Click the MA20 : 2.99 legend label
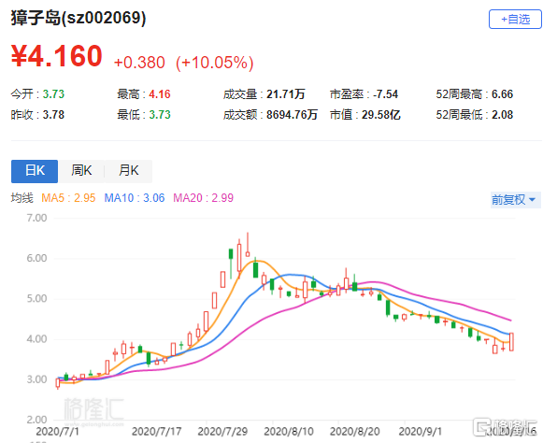 (204, 198)
